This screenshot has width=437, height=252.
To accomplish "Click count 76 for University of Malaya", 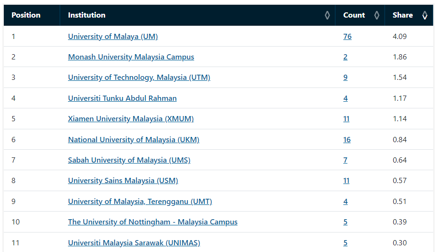I will [347, 37].
